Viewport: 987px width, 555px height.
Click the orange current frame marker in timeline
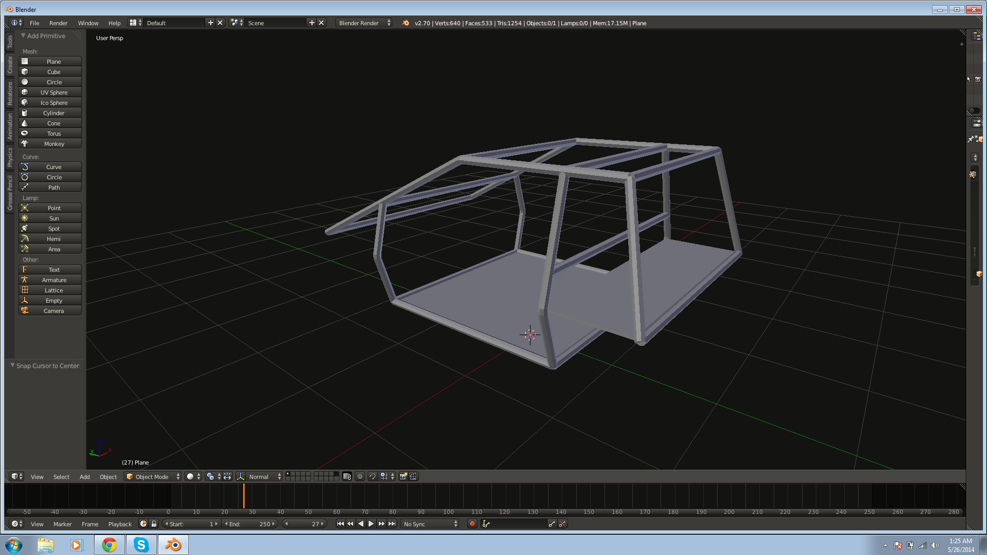click(x=244, y=496)
